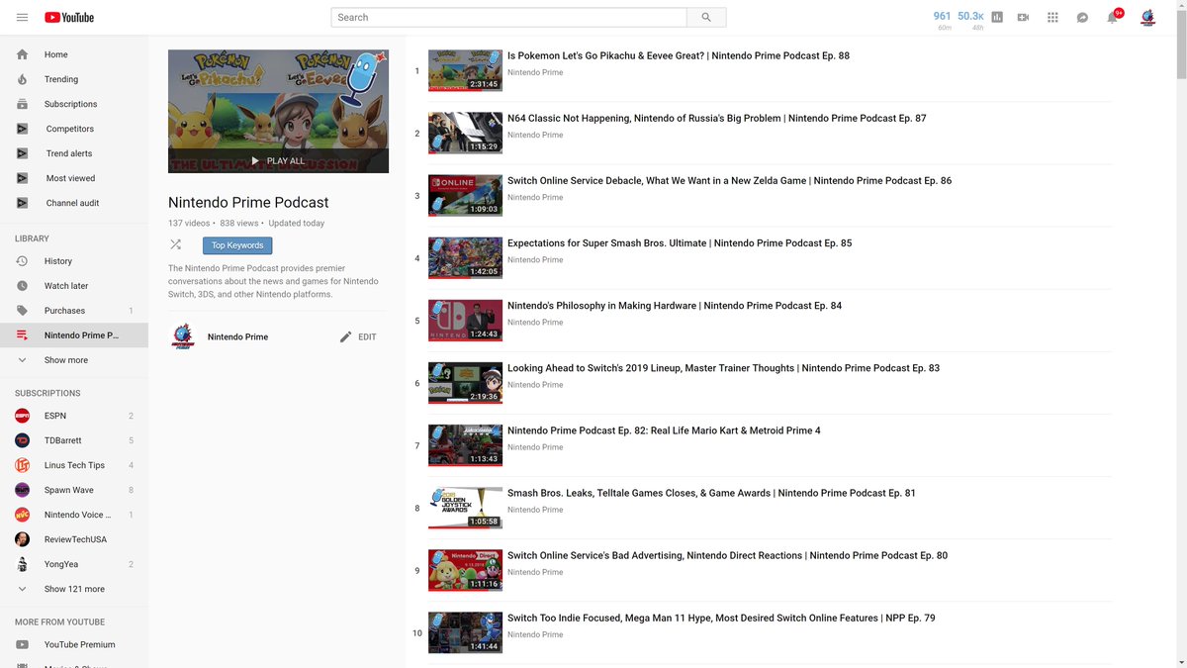This screenshot has height=668, width=1187.
Task: Expand Show 121 more subscriptions
Action: (x=74, y=589)
